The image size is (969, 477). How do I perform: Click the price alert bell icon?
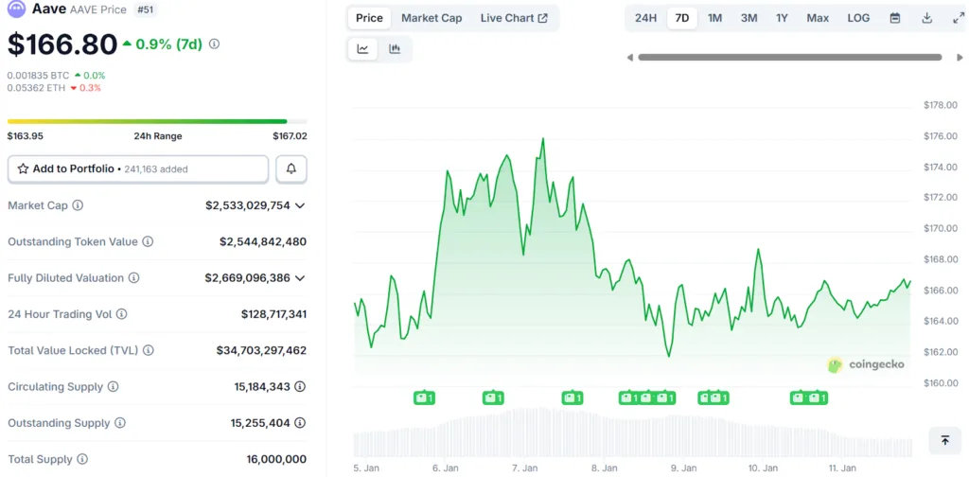[291, 168]
